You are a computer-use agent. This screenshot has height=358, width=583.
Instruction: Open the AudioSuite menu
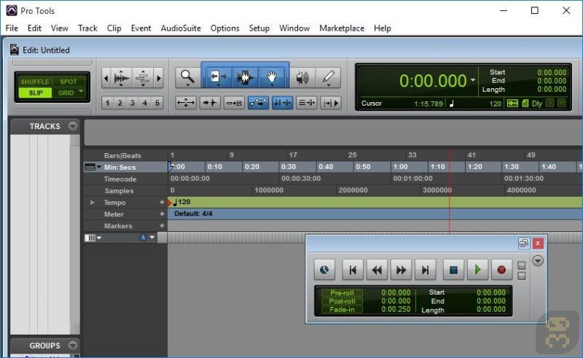point(181,28)
